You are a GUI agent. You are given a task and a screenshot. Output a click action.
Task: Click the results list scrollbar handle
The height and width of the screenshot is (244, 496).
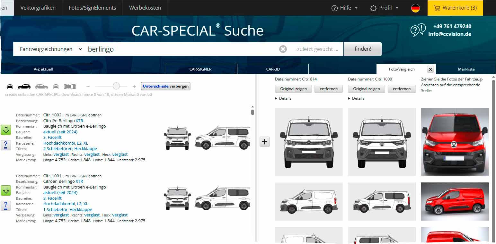pyautogui.click(x=253, y=112)
